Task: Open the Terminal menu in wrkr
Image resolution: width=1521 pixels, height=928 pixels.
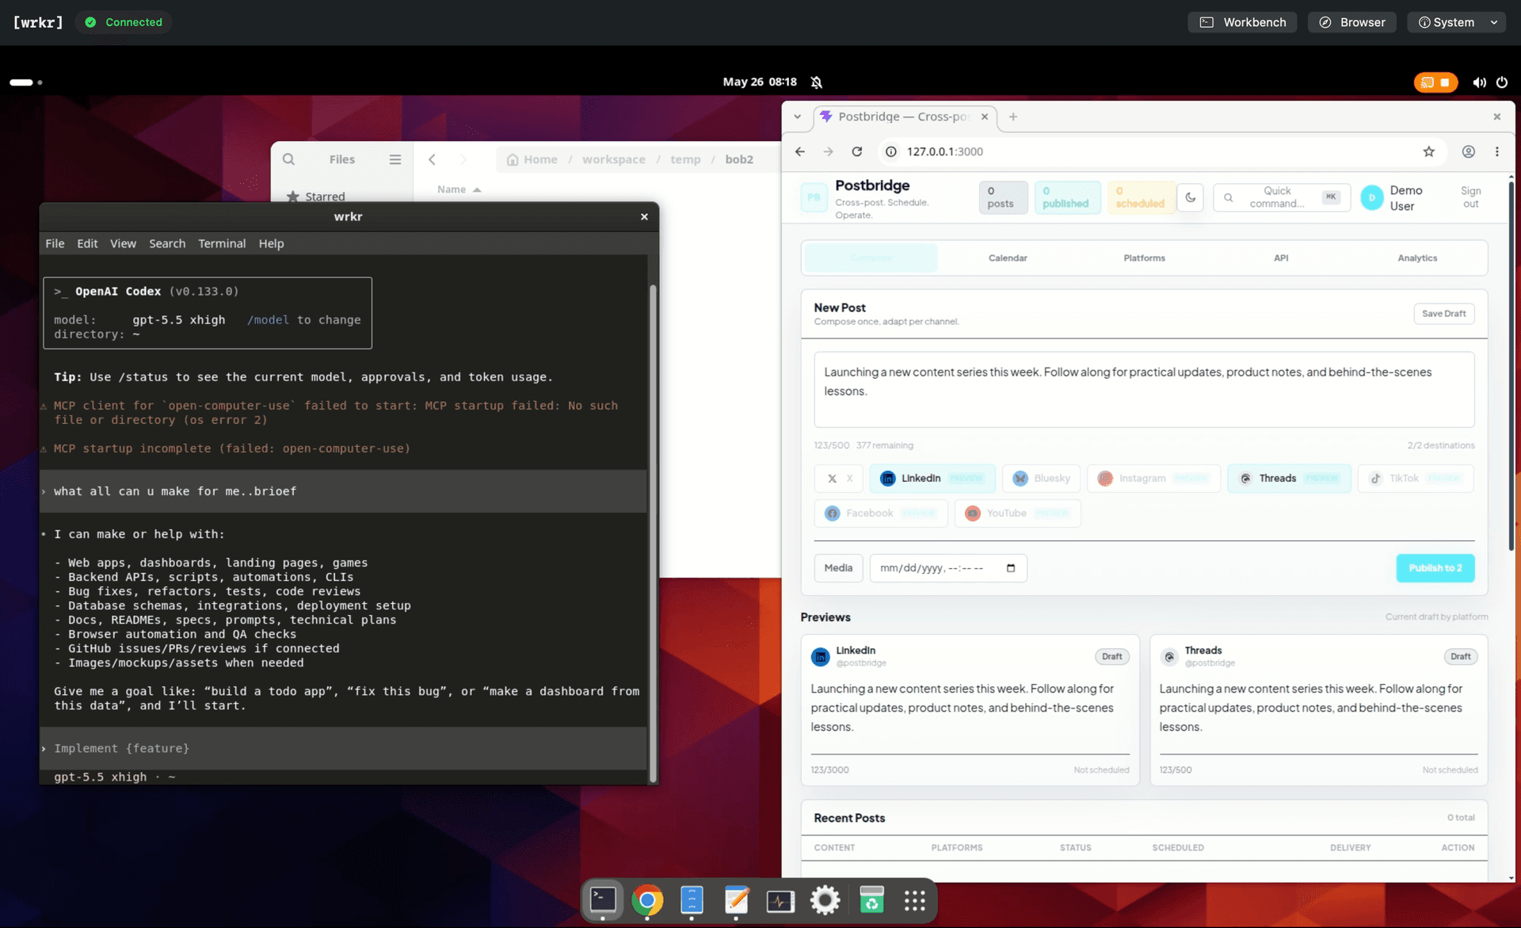Action: coord(222,244)
